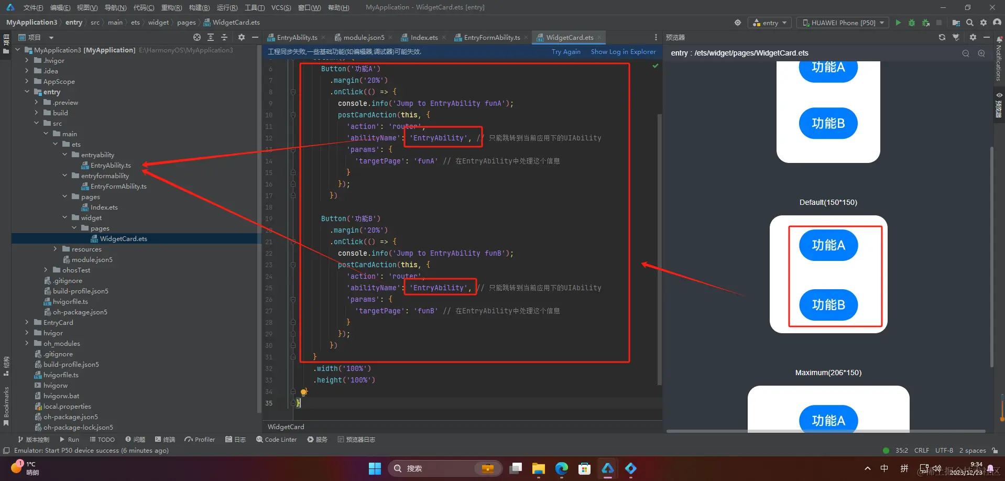Start debugging with the bug icon
The height and width of the screenshot is (481, 1005).
[x=912, y=23]
